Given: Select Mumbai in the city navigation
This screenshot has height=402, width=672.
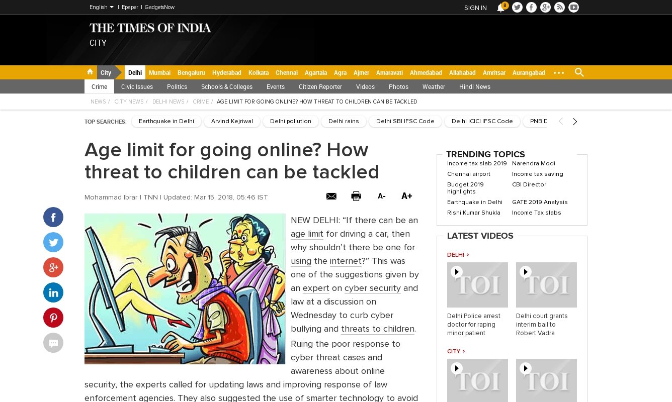Looking at the screenshot, I should point(159,73).
